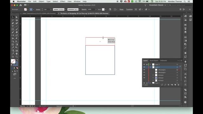203x114 pixels.
Task: Select the Lasso tool
Action: click(16, 20)
